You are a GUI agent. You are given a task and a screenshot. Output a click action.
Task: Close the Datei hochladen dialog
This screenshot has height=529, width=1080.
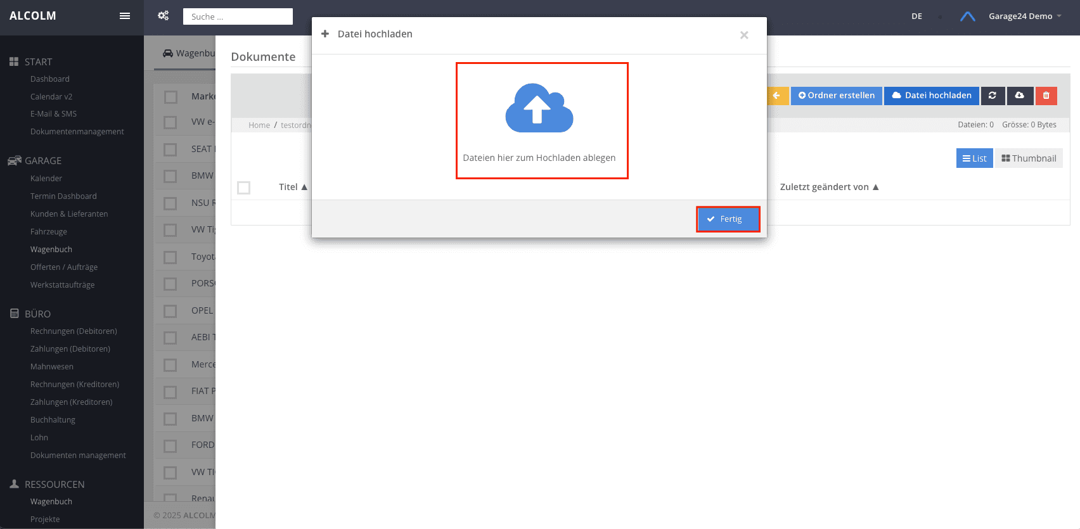pyautogui.click(x=744, y=35)
